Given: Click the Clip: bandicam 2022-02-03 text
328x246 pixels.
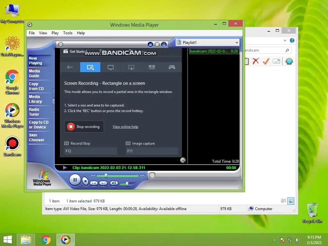Looking at the screenshot, I should click(109, 168).
